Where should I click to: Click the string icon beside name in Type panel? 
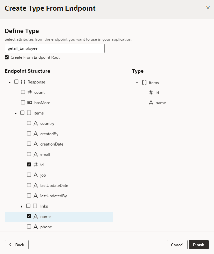[151, 103]
